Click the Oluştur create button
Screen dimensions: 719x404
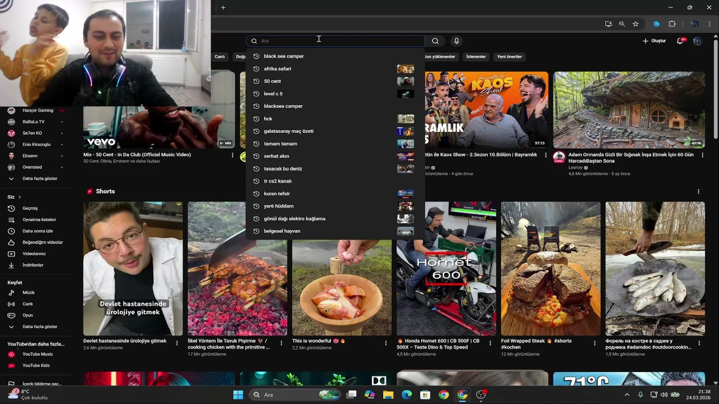654,41
